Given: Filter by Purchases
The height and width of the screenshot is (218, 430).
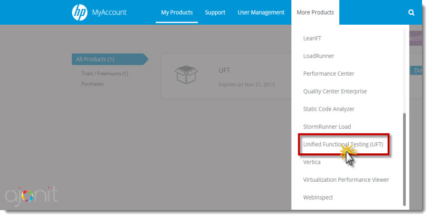Looking at the screenshot, I should 92,84.
